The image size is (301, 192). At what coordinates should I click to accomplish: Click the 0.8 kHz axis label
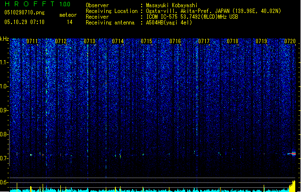pyautogui.click(x=4, y=134)
